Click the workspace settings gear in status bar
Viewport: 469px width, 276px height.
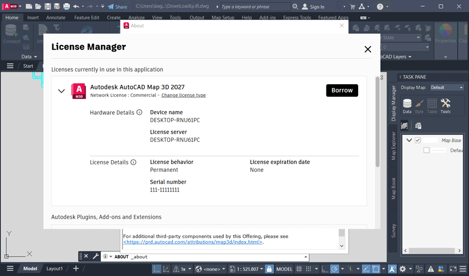(402, 269)
